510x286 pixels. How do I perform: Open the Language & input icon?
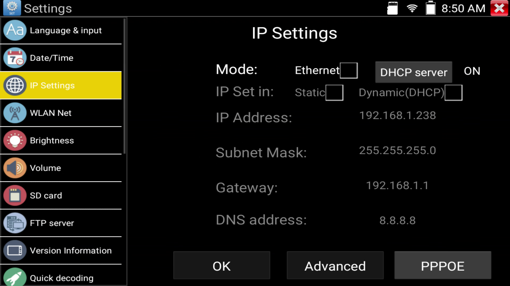pyautogui.click(x=15, y=30)
